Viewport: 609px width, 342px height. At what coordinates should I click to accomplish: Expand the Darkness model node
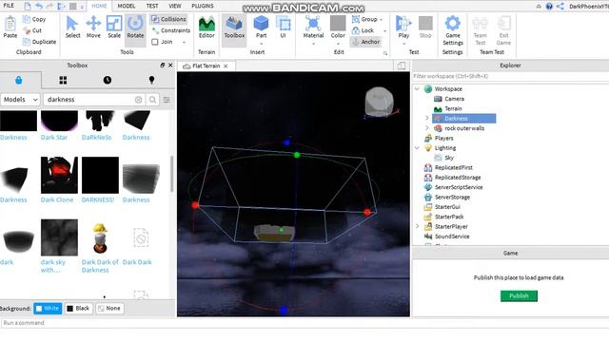427,118
